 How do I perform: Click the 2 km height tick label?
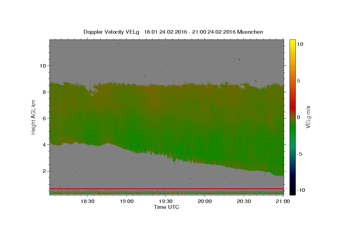click(x=44, y=171)
